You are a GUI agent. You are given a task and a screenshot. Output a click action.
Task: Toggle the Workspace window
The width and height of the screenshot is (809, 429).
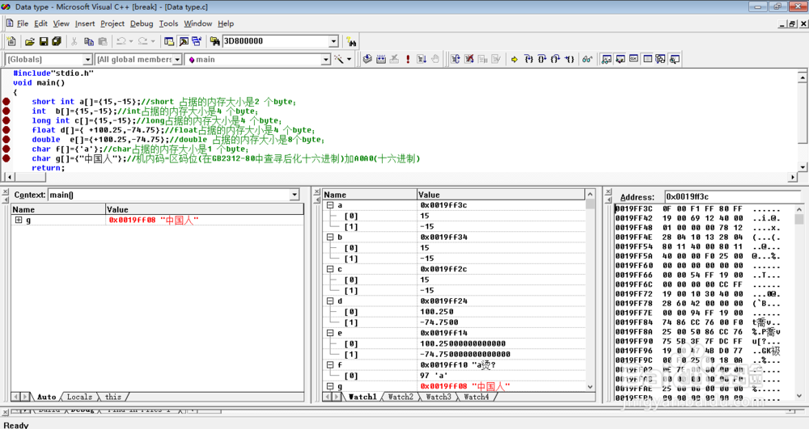click(169, 41)
